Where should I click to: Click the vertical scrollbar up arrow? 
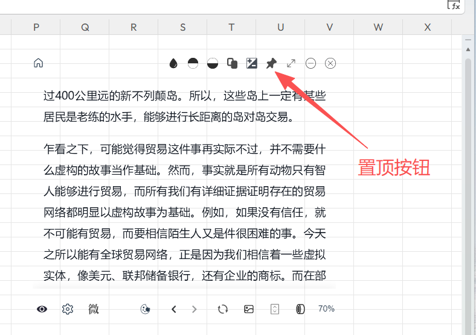click(x=468, y=49)
